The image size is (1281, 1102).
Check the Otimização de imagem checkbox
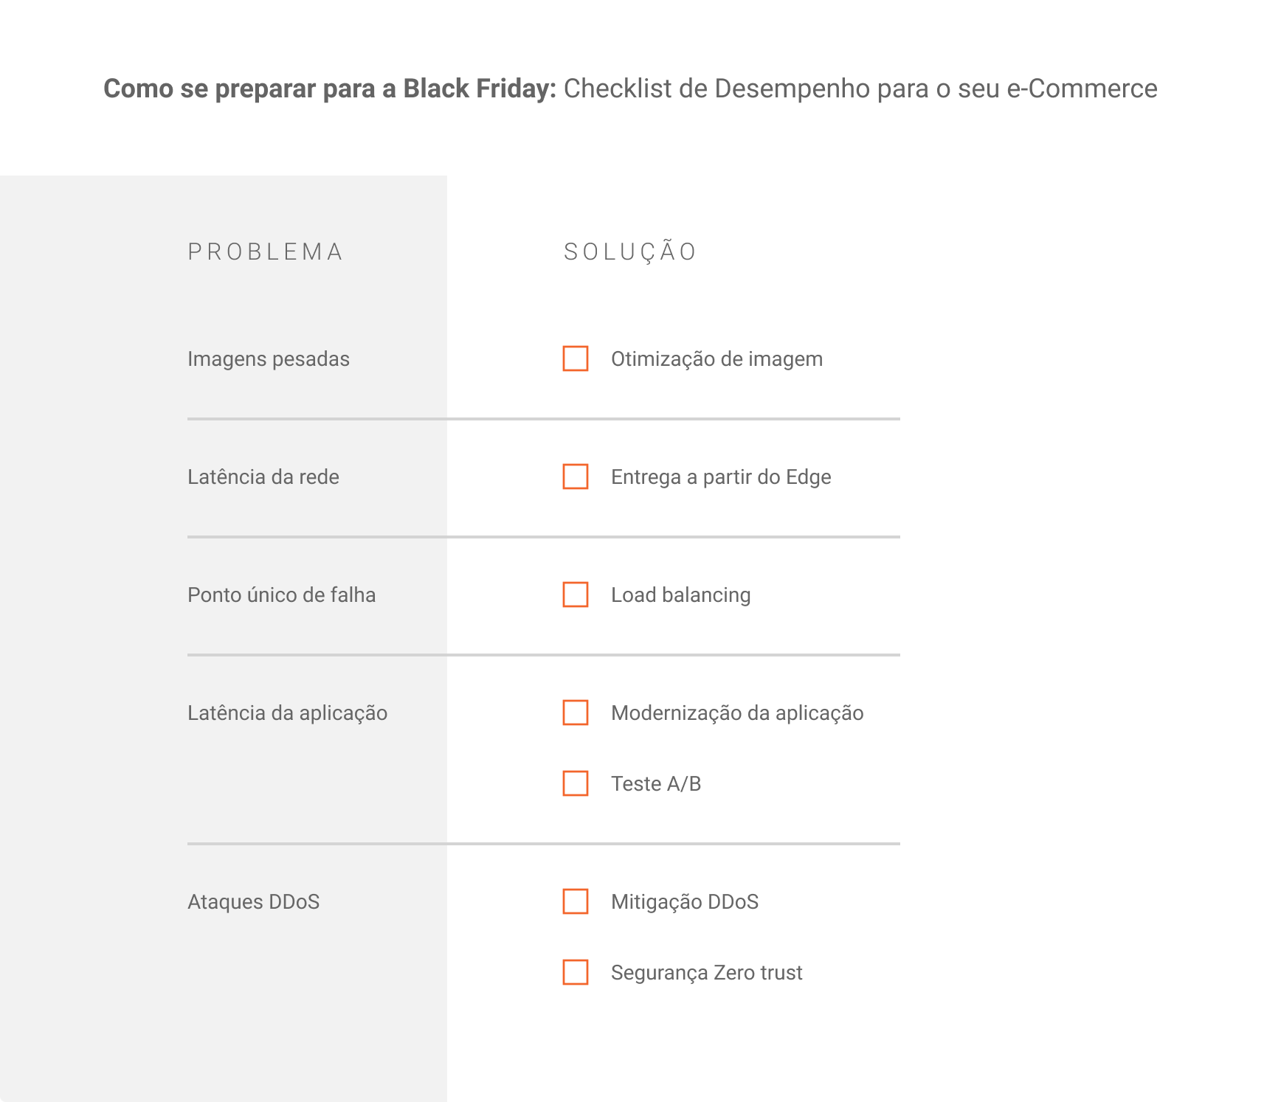[576, 358]
